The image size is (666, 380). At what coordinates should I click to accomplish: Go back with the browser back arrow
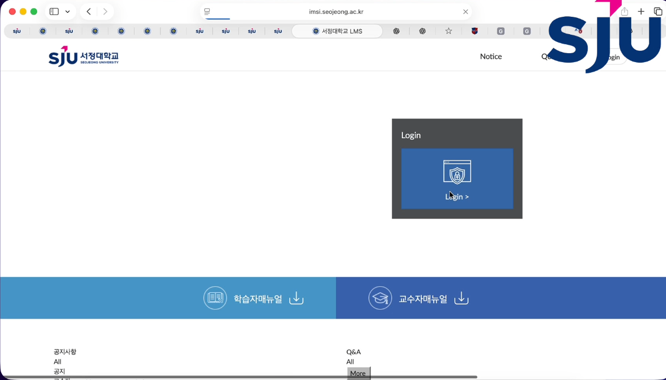pos(88,12)
